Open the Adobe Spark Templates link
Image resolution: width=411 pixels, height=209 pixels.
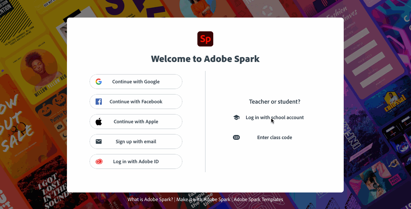click(x=258, y=199)
